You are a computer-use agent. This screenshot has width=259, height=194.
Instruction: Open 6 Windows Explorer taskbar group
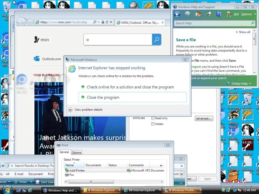pyautogui.click(x=101, y=190)
